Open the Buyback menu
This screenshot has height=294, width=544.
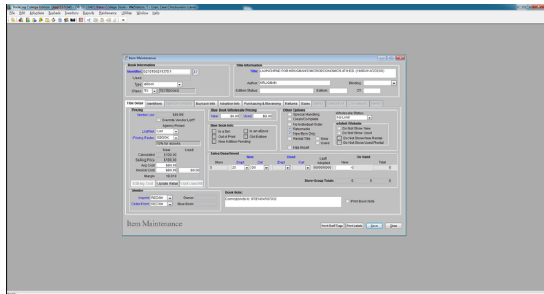click(x=54, y=13)
